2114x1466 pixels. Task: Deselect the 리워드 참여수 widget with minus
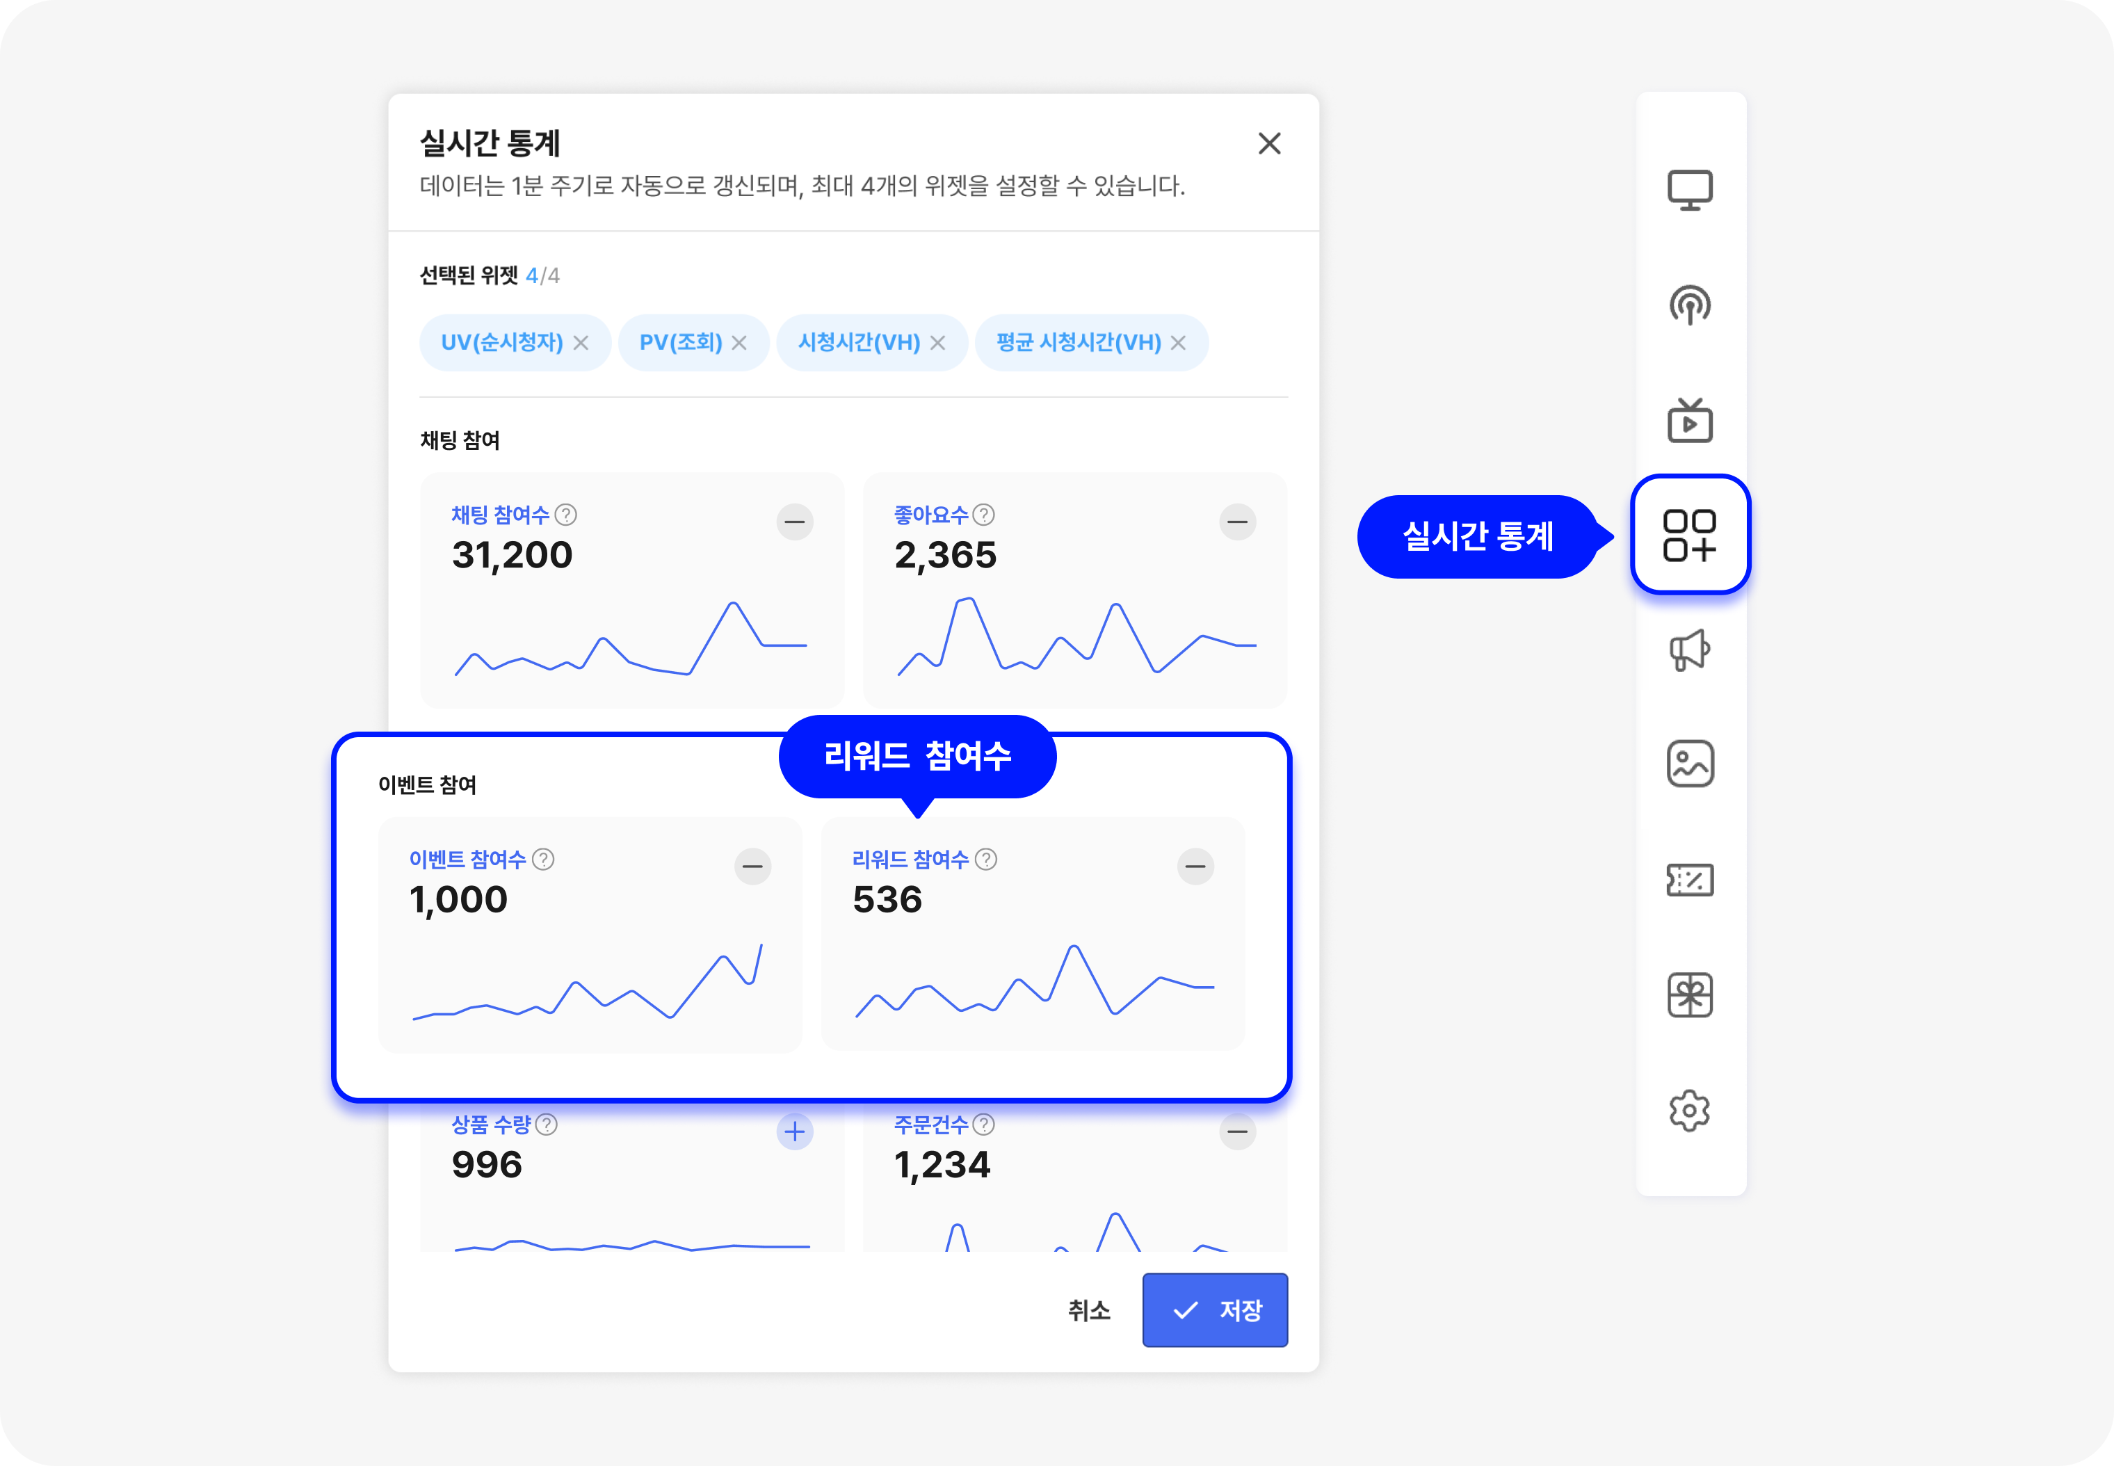pos(1195,867)
